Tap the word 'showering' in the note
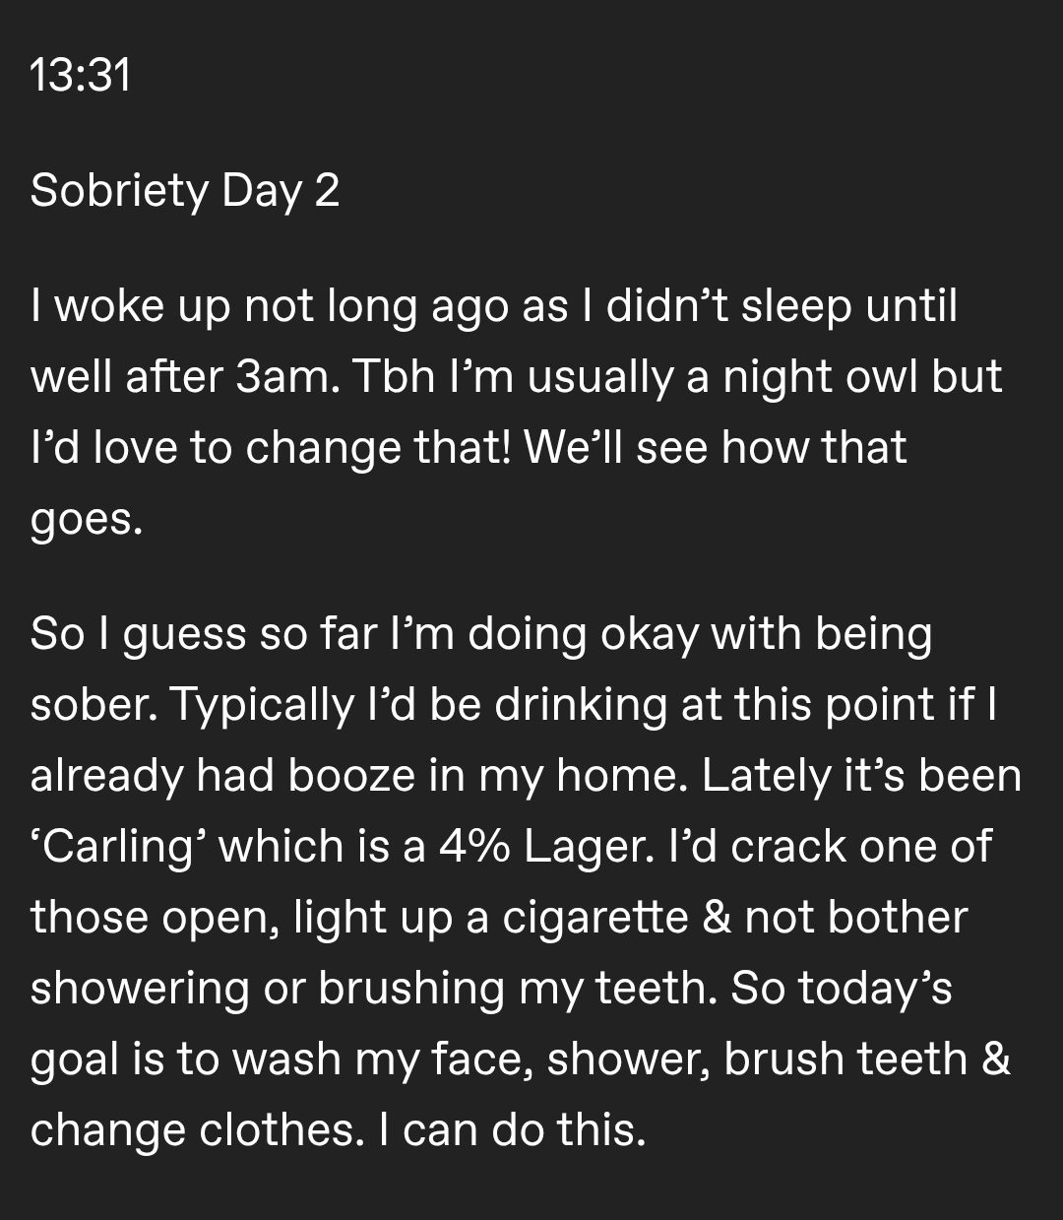This screenshot has width=1063, height=1220. point(140,989)
